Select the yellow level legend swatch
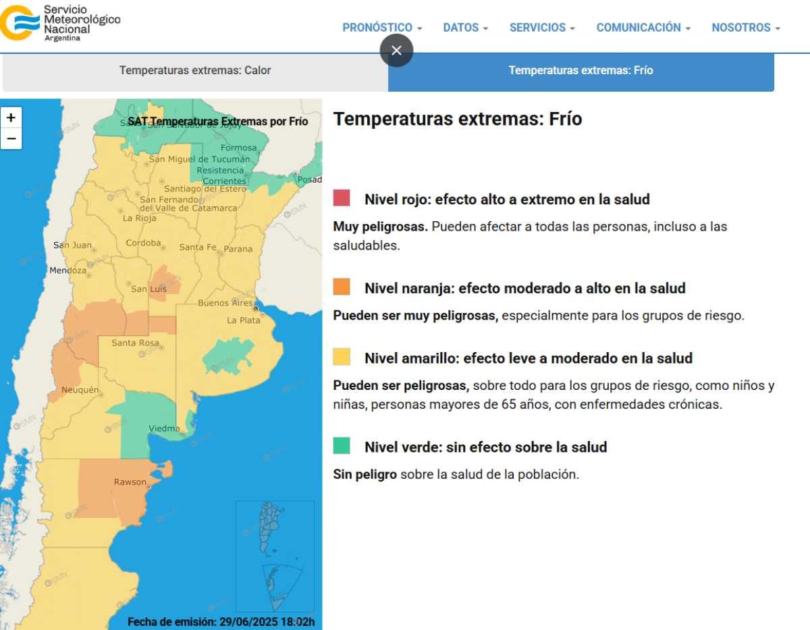 pos(342,357)
